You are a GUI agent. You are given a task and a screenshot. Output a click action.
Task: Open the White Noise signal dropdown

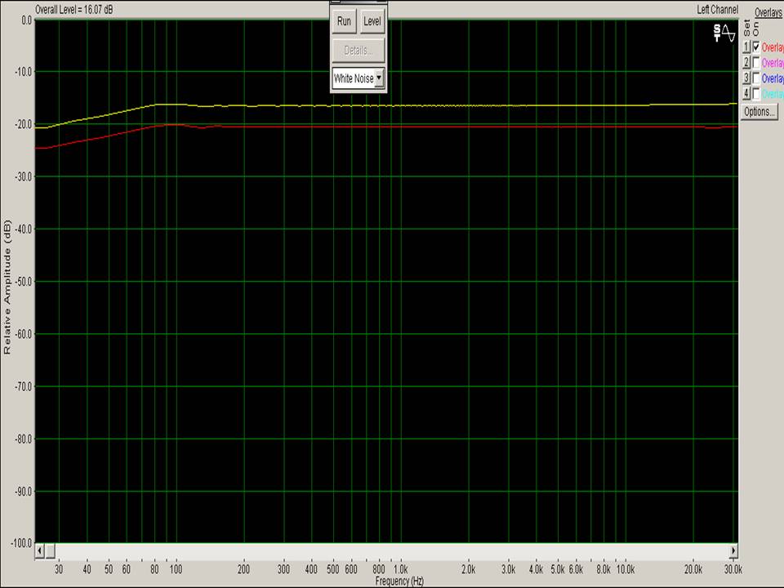point(378,79)
